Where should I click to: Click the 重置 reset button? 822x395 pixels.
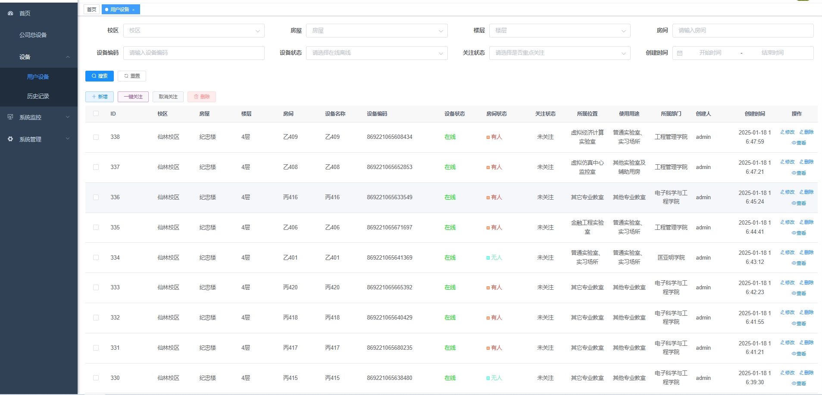[132, 76]
